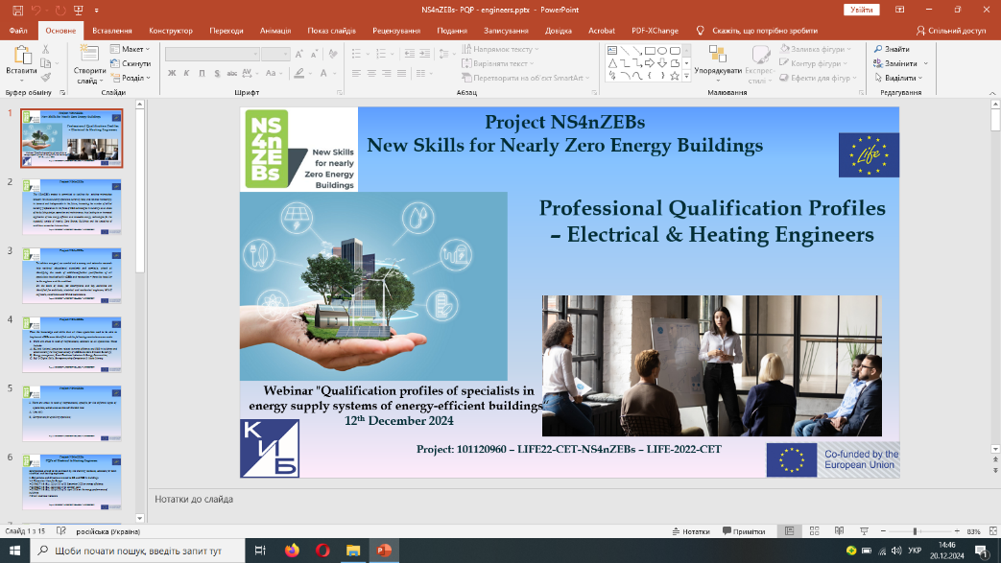
Task: Click the Format Painter brush icon
Action: 45,78
